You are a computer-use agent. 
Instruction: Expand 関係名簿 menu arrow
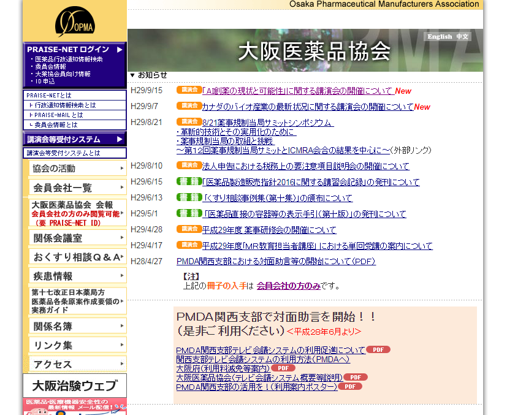pos(122,326)
